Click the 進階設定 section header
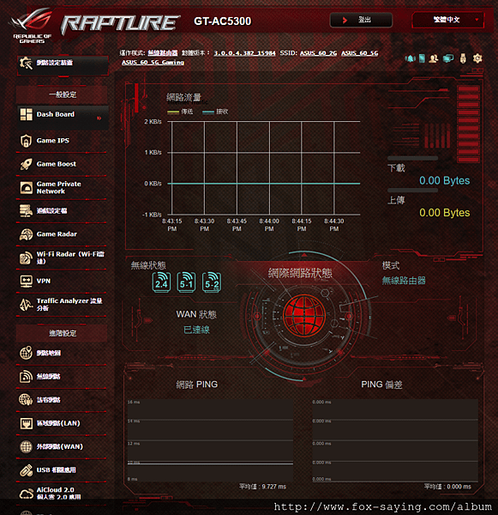Screen dimensions: 498x515 (62, 333)
